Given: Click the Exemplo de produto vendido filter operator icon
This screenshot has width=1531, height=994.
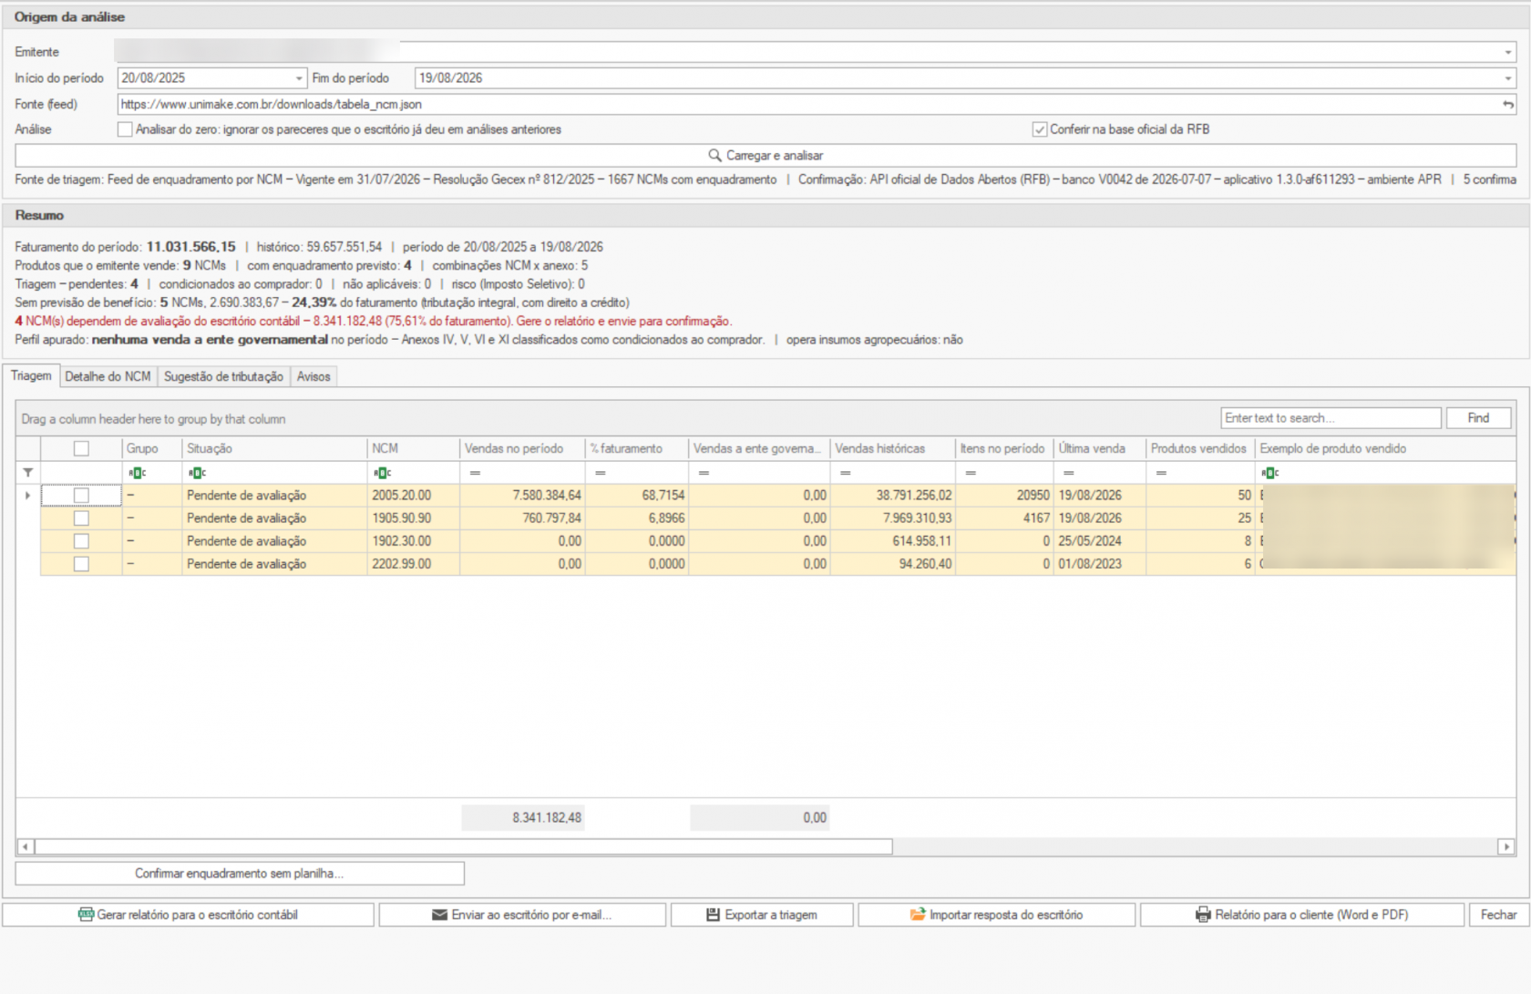Looking at the screenshot, I should tap(1269, 473).
